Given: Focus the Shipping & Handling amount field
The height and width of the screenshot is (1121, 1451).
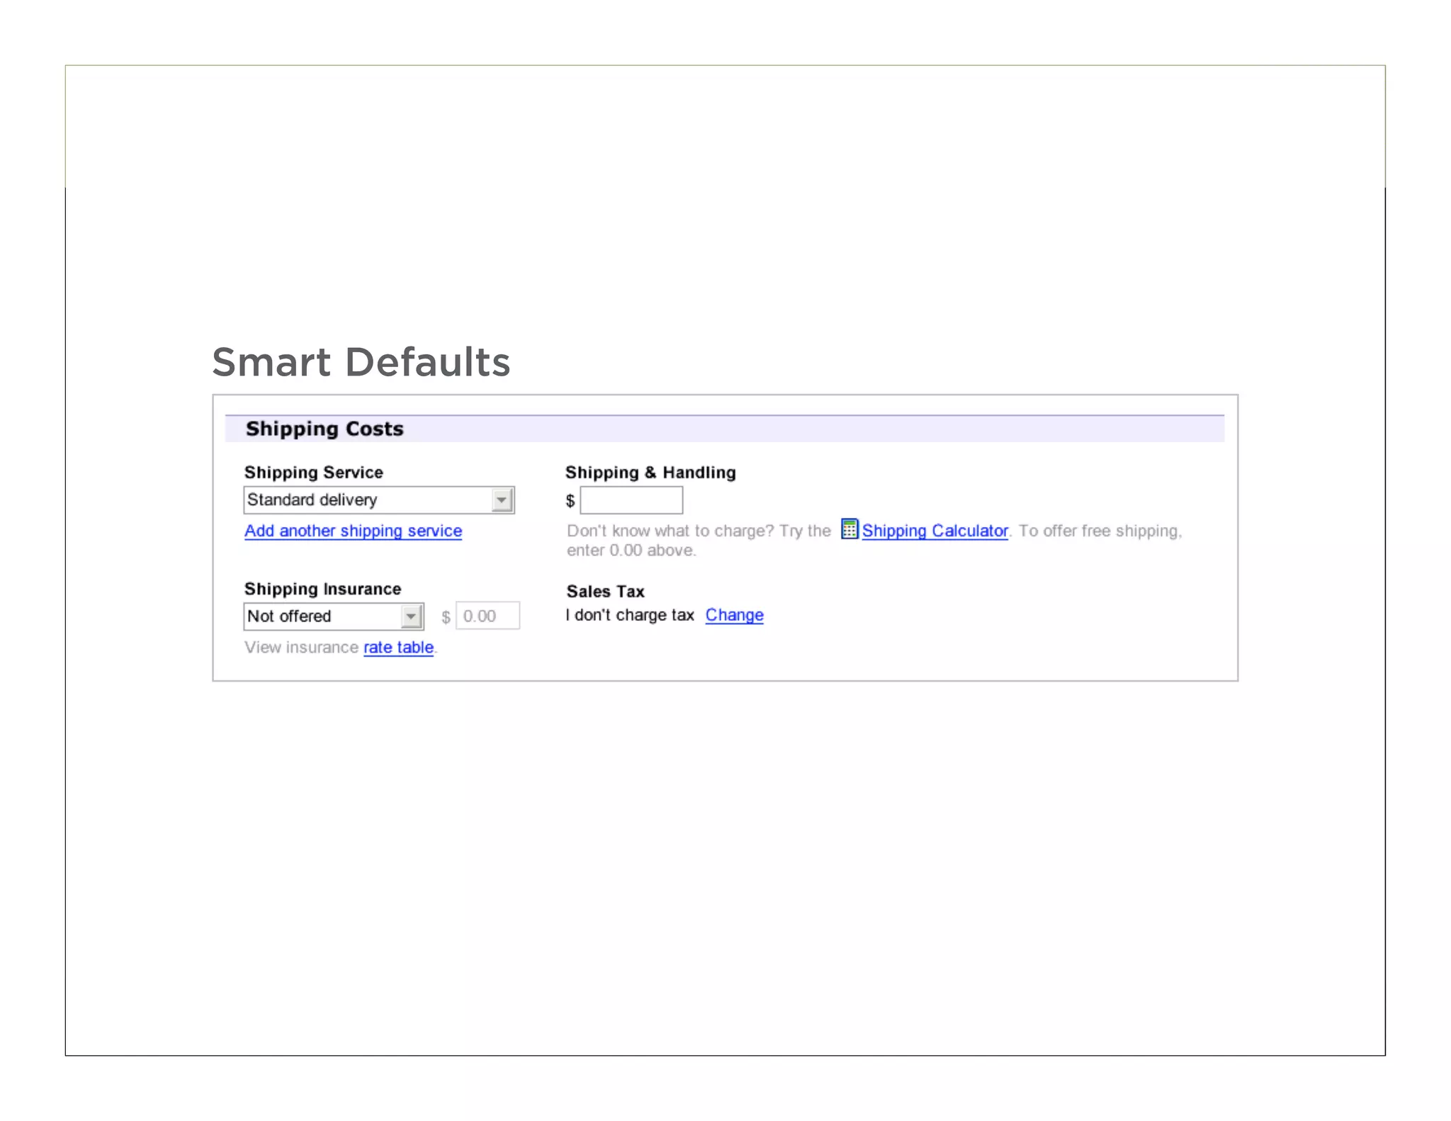Looking at the screenshot, I should coord(631,500).
